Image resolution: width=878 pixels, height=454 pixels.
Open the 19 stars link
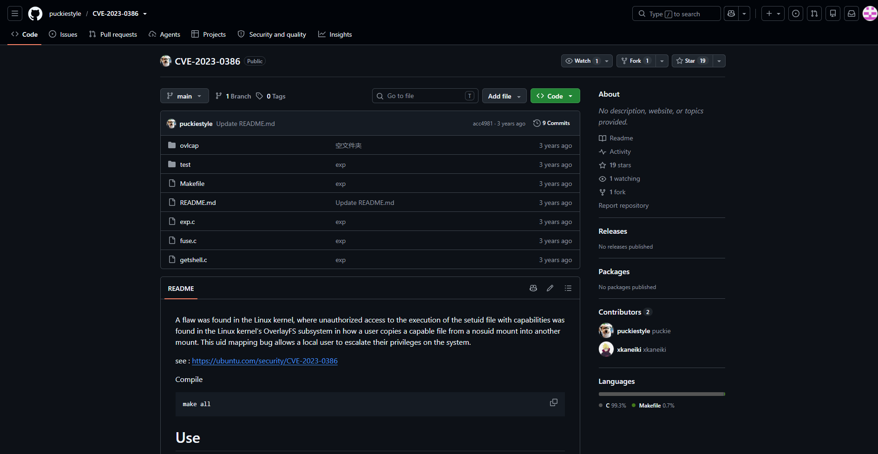coord(620,165)
